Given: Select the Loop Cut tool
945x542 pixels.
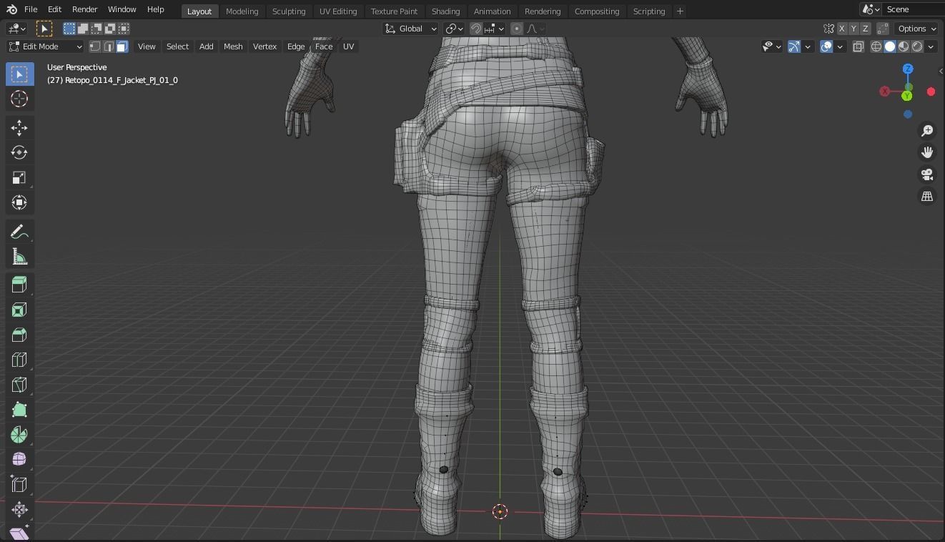Looking at the screenshot, I should click(19, 360).
